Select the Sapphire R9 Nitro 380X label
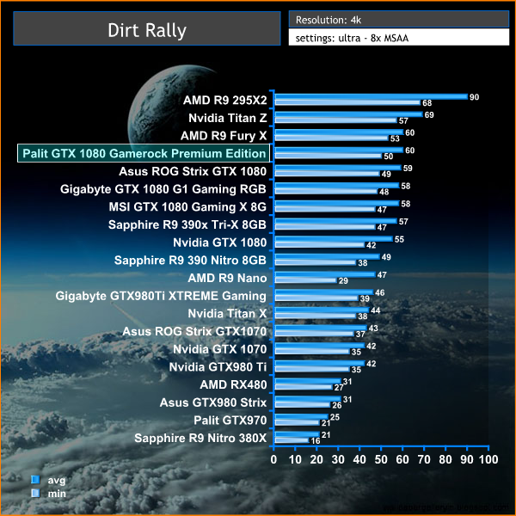This screenshot has width=516, height=516. [x=200, y=438]
